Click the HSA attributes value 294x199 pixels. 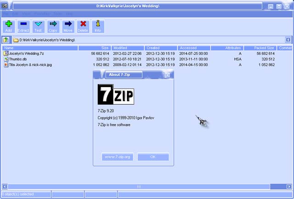point(237,59)
